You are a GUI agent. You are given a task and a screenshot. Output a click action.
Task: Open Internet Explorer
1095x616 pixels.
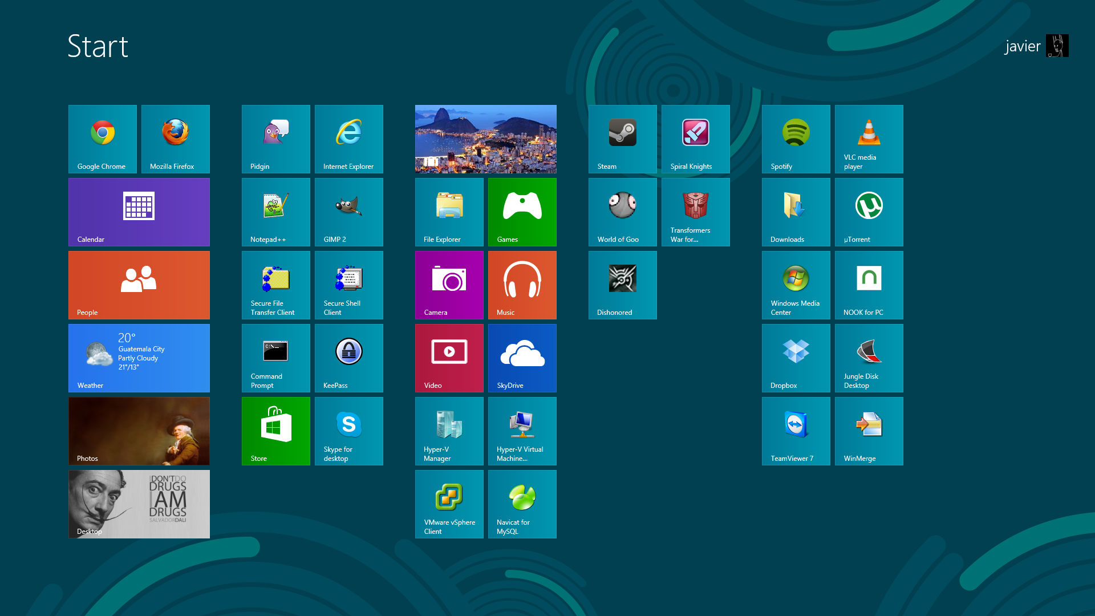(x=348, y=139)
